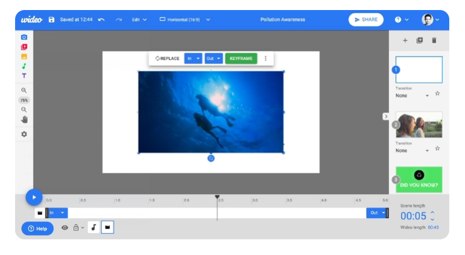Screen dimensions: 465x255
Task: Favorite the first scene's transition star
Action: pyautogui.click(x=437, y=94)
